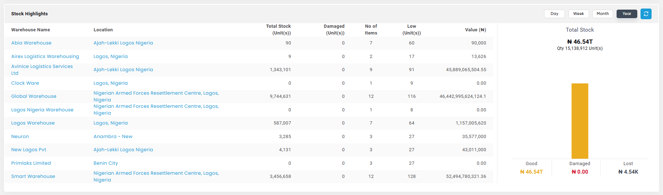Viewport: 663px width, 195px height.
Task: Click the Benin City location link
Action: coord(106,163)
